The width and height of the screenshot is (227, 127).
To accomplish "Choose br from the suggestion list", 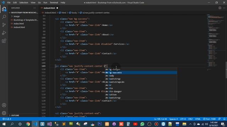I will [141, 85].
